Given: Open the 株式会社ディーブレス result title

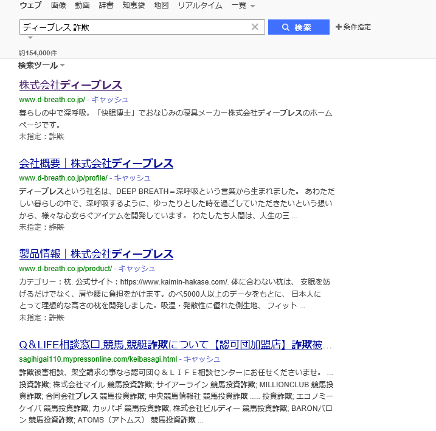Looking at the screenshot, I should [x=71, y=85].
